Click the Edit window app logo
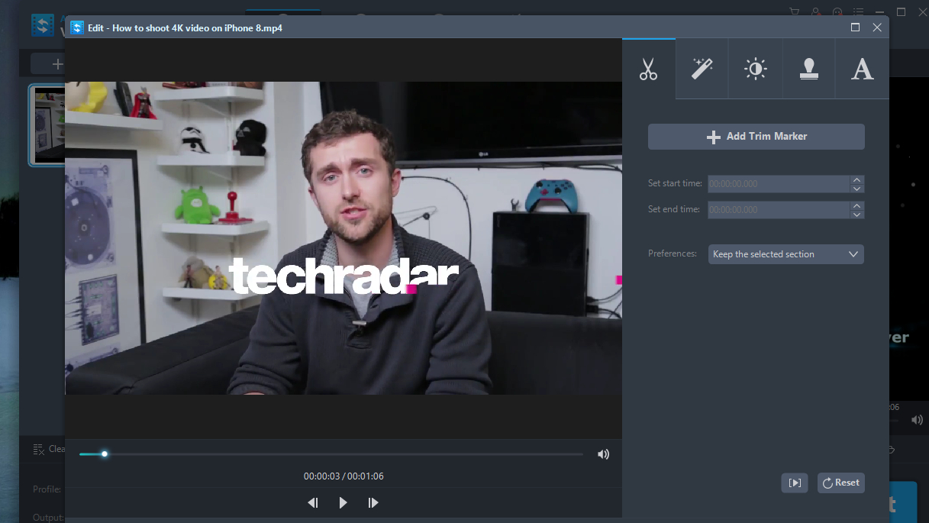 pos(76,27)
